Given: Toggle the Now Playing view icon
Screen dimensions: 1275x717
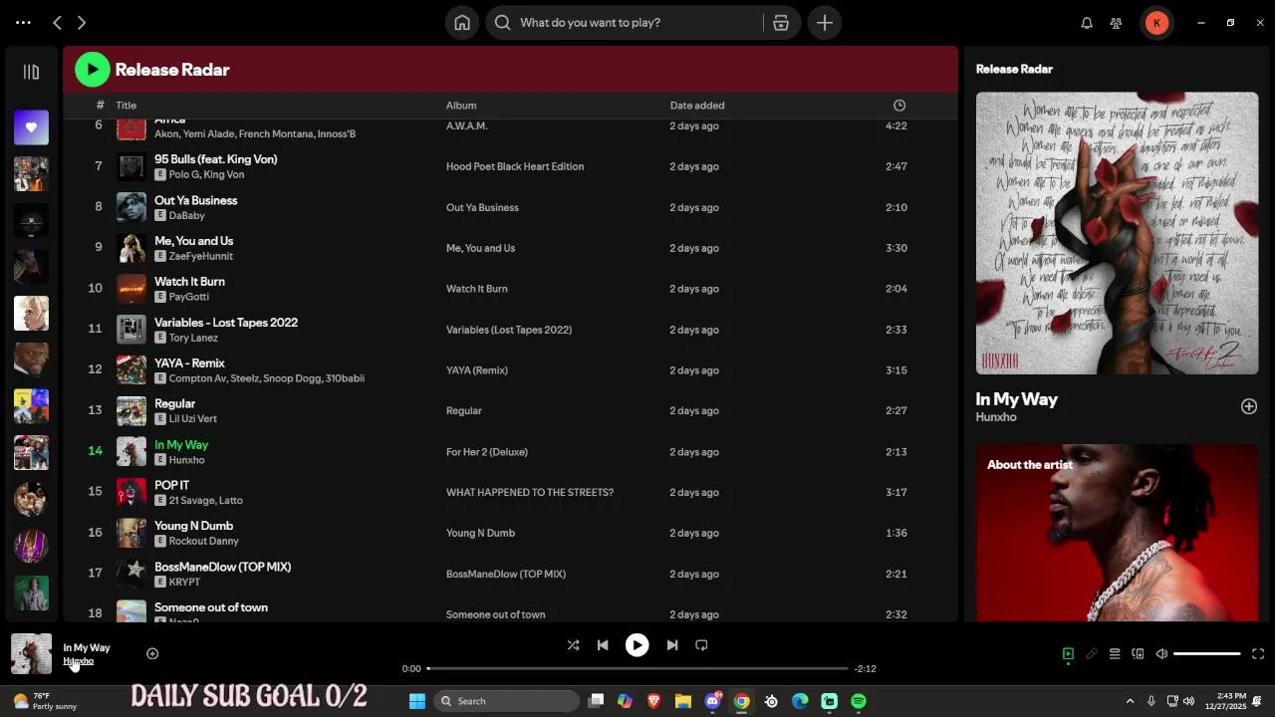Looking at the screenshot, I should pos(1068,654).
